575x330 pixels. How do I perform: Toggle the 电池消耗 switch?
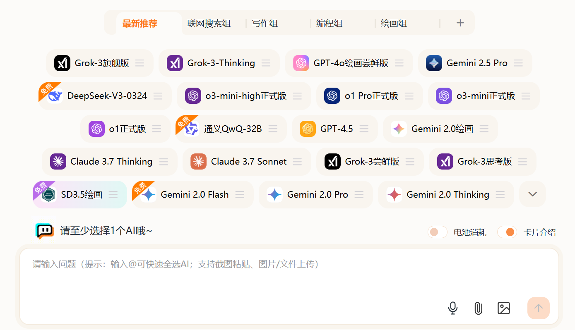click(438, 232)
